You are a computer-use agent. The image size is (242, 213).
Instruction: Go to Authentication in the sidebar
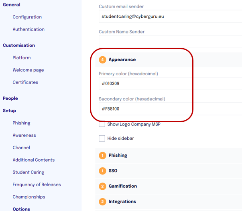coord(28,29)
